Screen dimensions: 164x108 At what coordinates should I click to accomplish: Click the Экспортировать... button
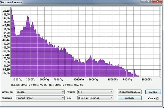click(130, 92)
